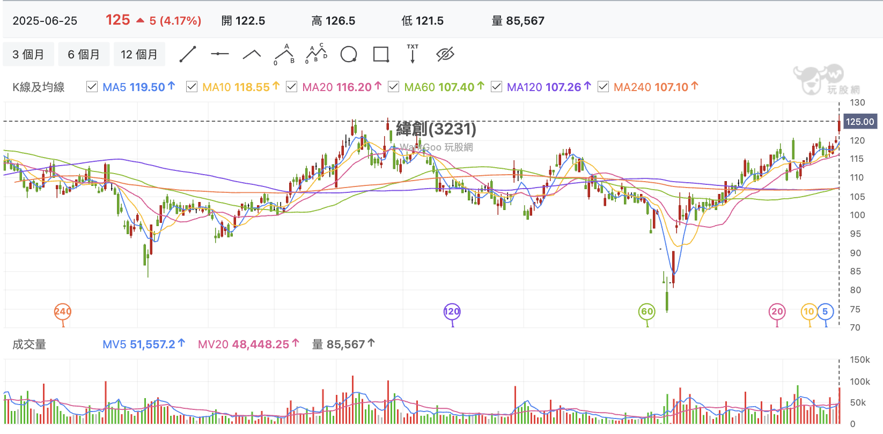The height and width of the screenshot is (434, 883).
Task: Switch chart range to 3 個月
Action: 28,54
